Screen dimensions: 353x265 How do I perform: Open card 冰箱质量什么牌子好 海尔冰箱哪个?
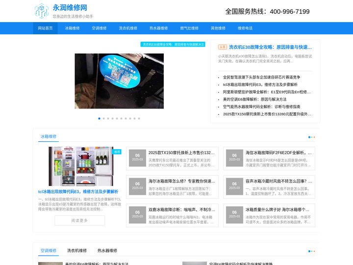point(269,215)
